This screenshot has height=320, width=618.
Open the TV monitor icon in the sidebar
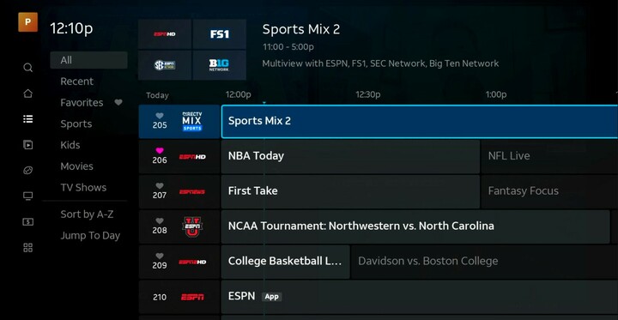pyautogui.click(x=27, y=196)
